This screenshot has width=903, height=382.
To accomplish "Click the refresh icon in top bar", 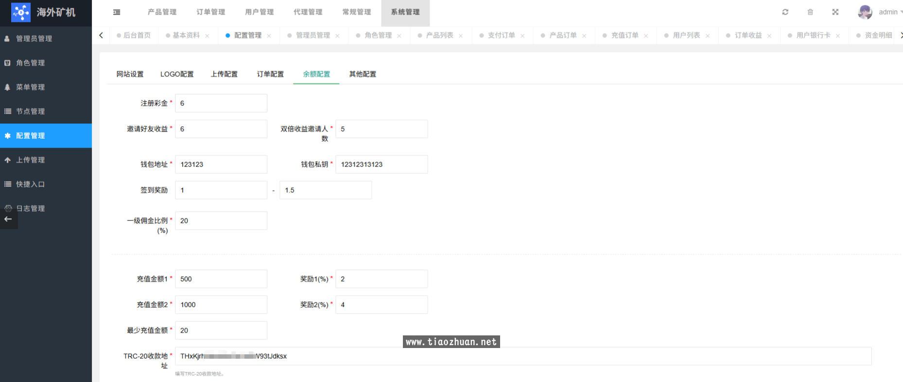I will [x=785, y=12].
